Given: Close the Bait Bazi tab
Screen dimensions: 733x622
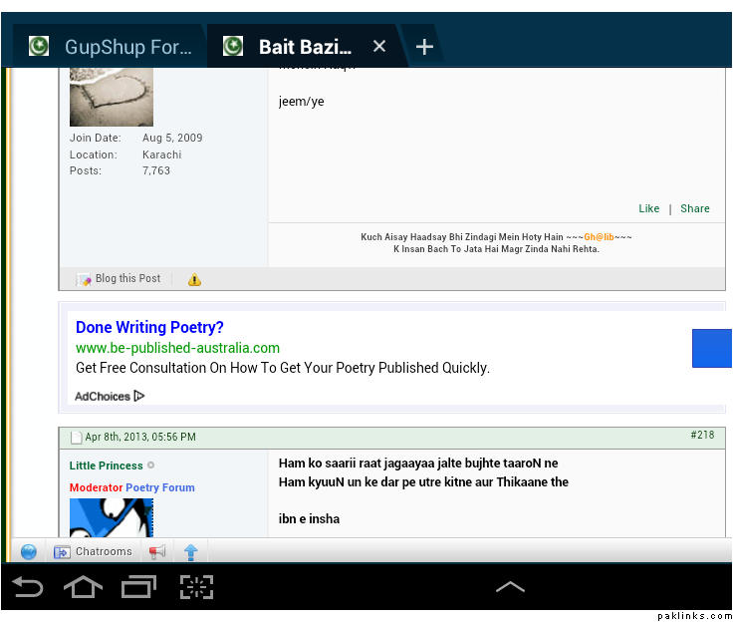Looking at the screenshot, I should (378, 47).
